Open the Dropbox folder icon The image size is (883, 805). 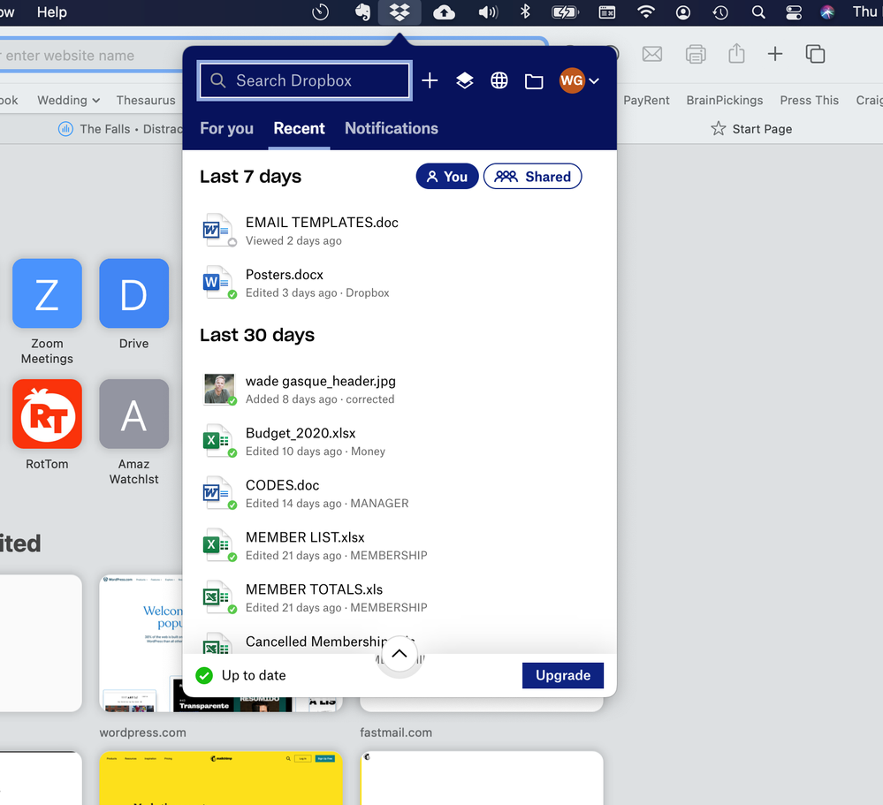534,81
